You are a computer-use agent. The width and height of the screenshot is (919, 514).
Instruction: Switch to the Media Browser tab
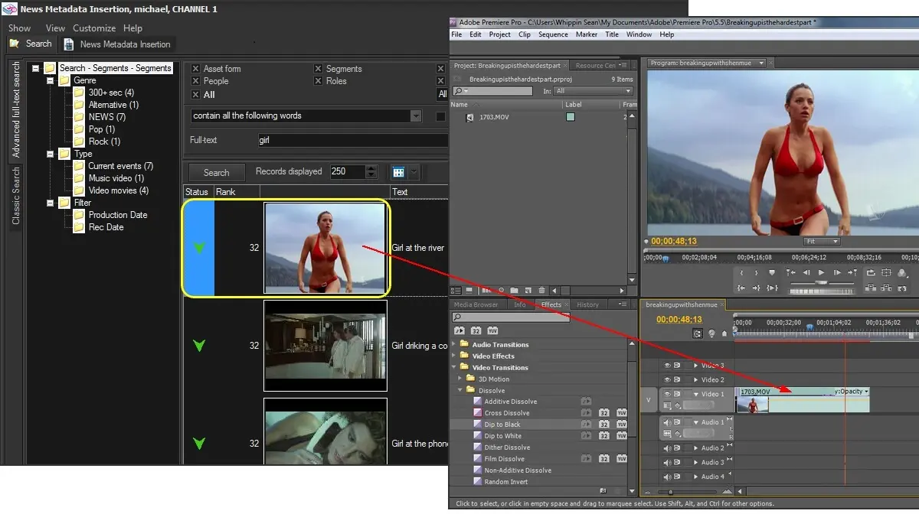point(476,304)
